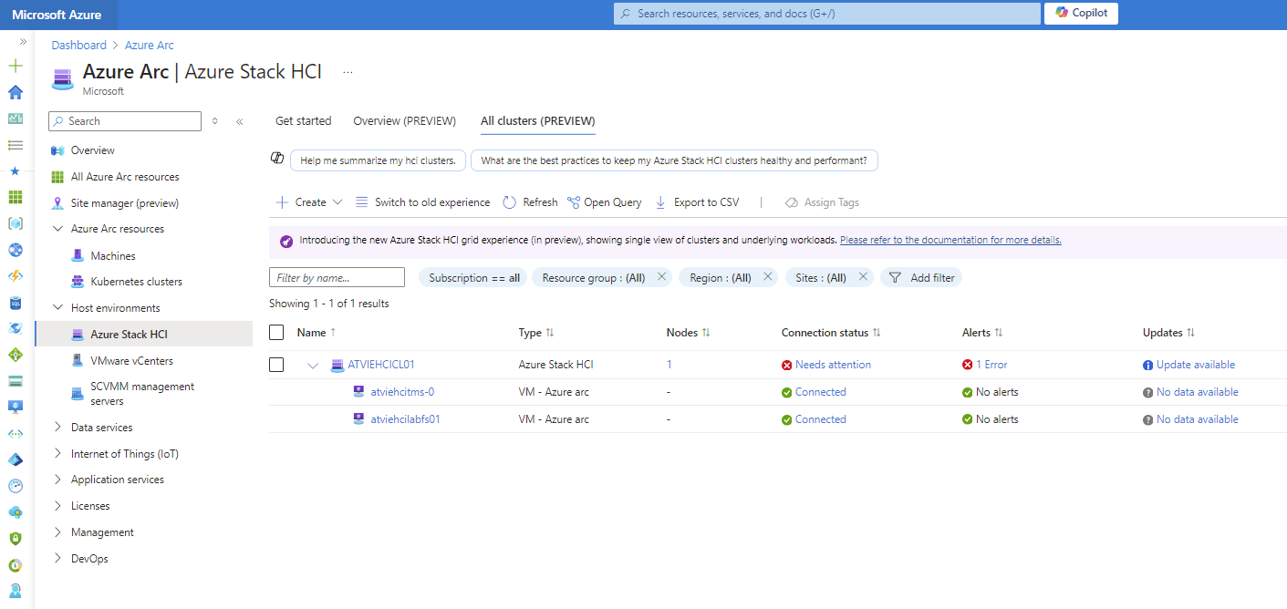Collapse the ATVIEHCICL01 cluster row chevron
The image size is (1287, 609).
coord(313,366)
